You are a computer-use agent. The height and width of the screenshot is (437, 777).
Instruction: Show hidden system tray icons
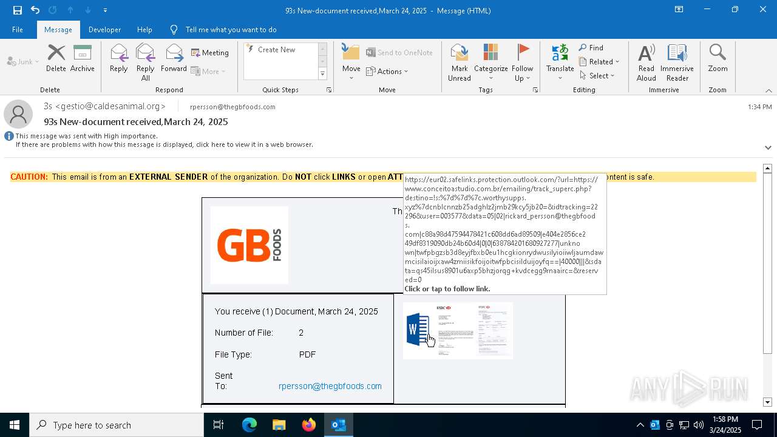(x=640, y=425)
